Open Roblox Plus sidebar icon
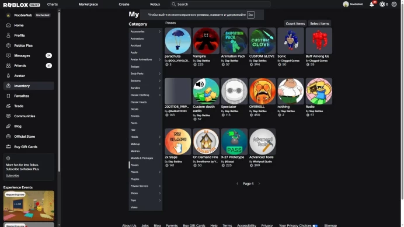The height and width of the screenshot is (227, 404). [8, 46]
